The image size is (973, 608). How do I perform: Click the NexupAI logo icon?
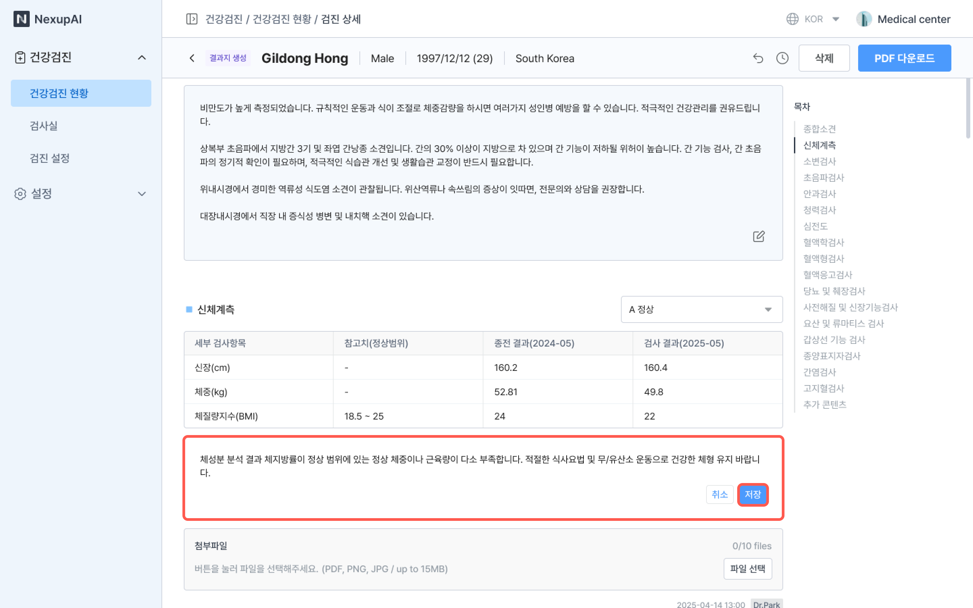[21, 19]
